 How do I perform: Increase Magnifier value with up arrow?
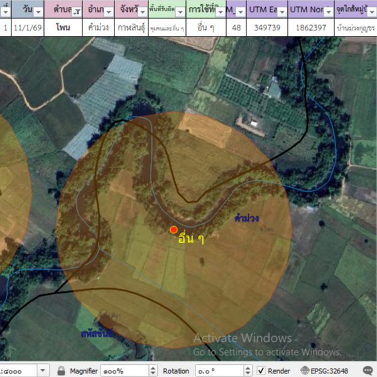[153, 368]
